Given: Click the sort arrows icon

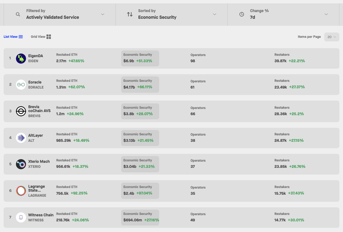Looking at the screenshot, I should (x=130, y=14).
